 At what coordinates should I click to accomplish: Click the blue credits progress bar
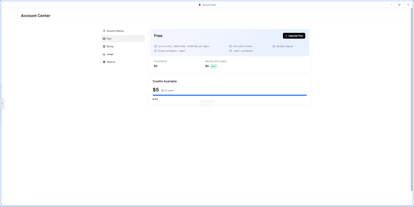(x=230, y=95)
